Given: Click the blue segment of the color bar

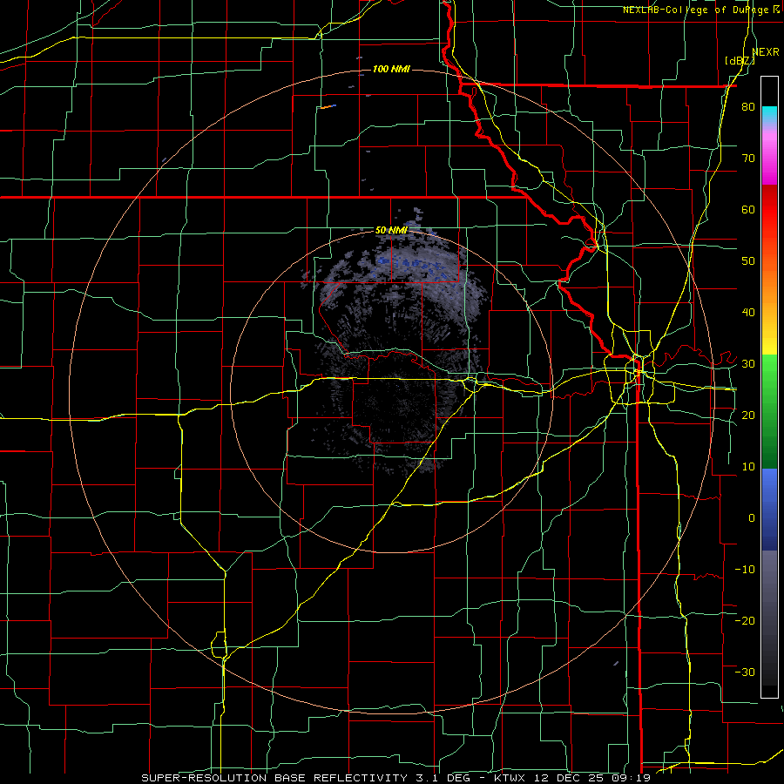Looking at the screenshot, I should coord(769,510).
